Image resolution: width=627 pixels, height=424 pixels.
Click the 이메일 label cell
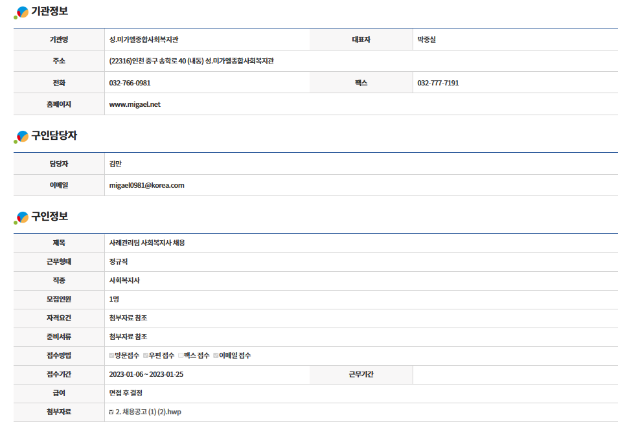point(59,185)
